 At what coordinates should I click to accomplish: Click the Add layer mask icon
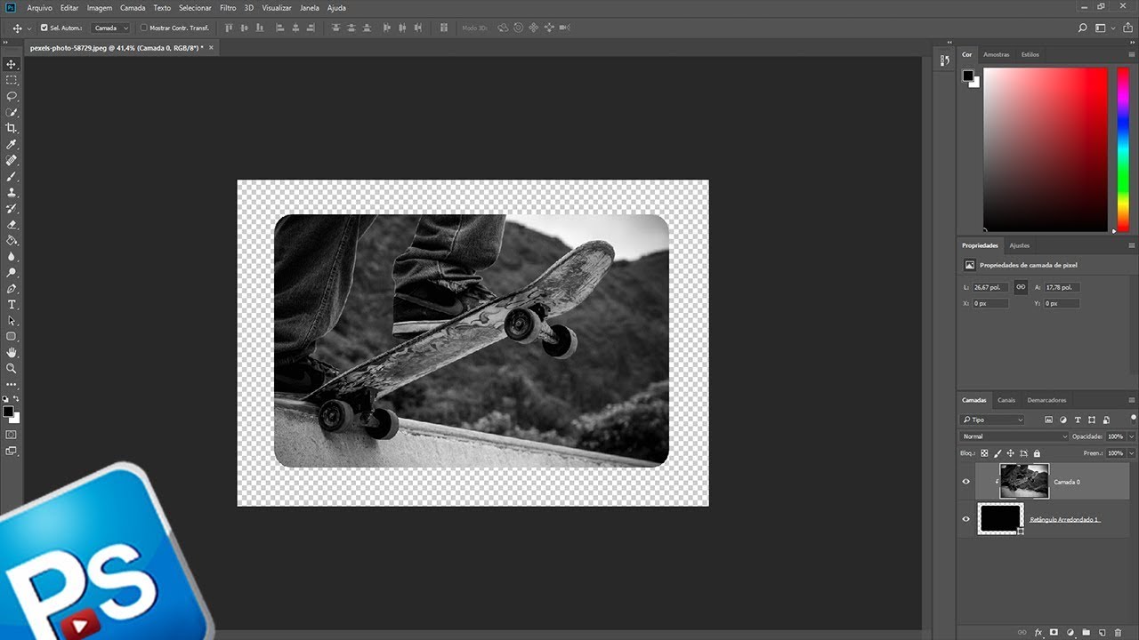[x=1054, y=633]
